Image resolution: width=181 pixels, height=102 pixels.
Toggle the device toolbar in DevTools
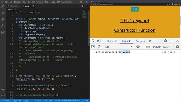point(99,41)
